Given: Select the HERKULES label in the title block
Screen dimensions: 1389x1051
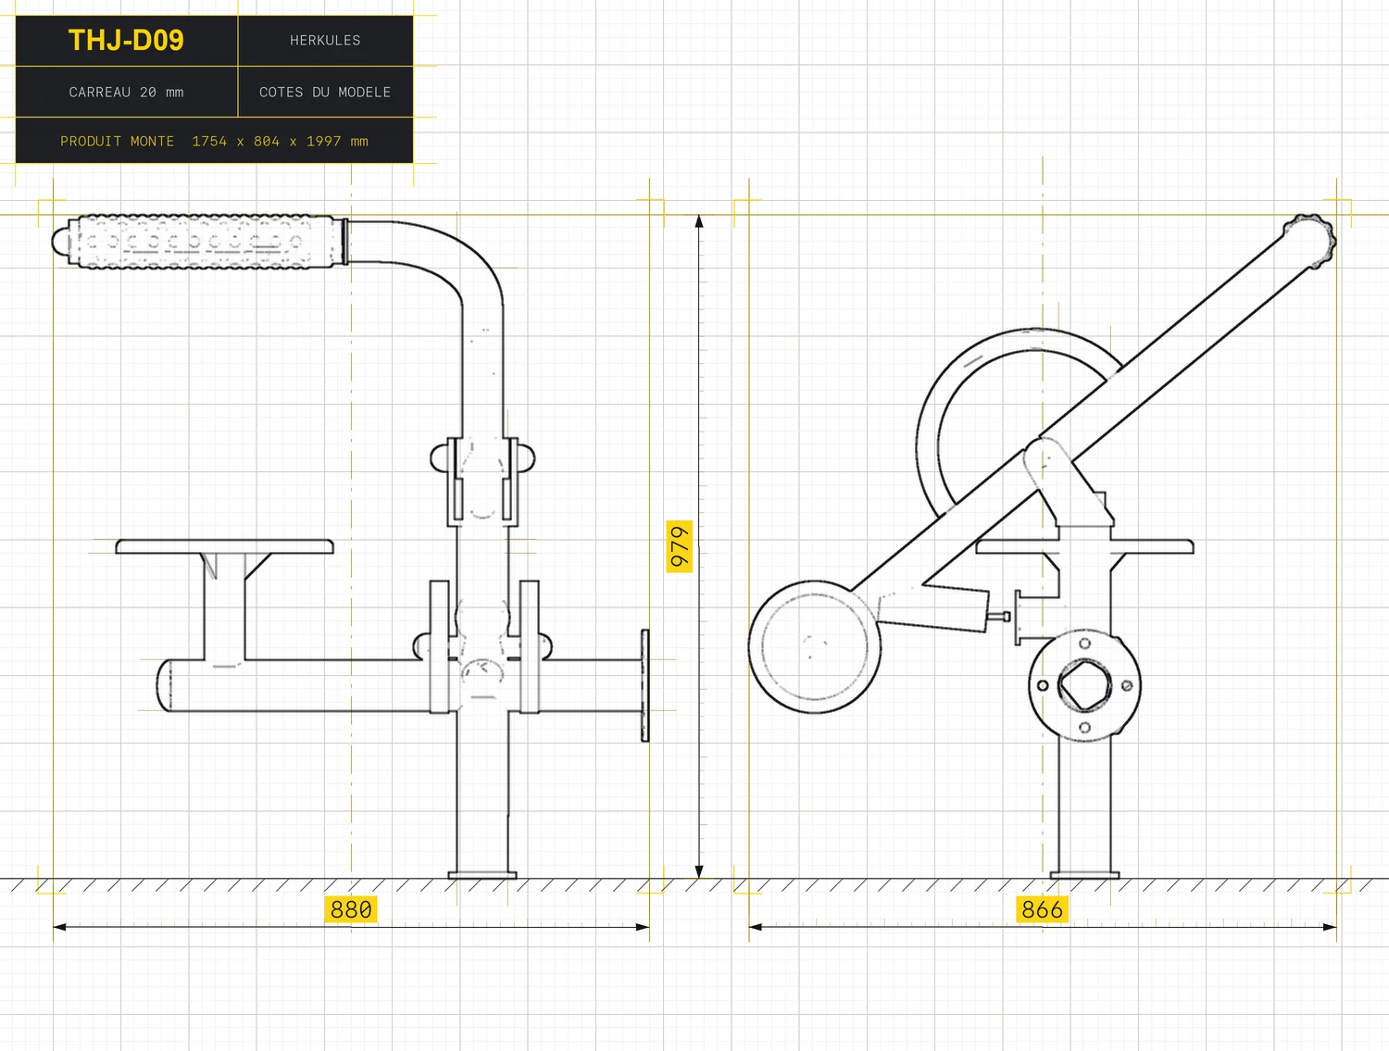Looking at the screenshot, I should click(325, 41).
